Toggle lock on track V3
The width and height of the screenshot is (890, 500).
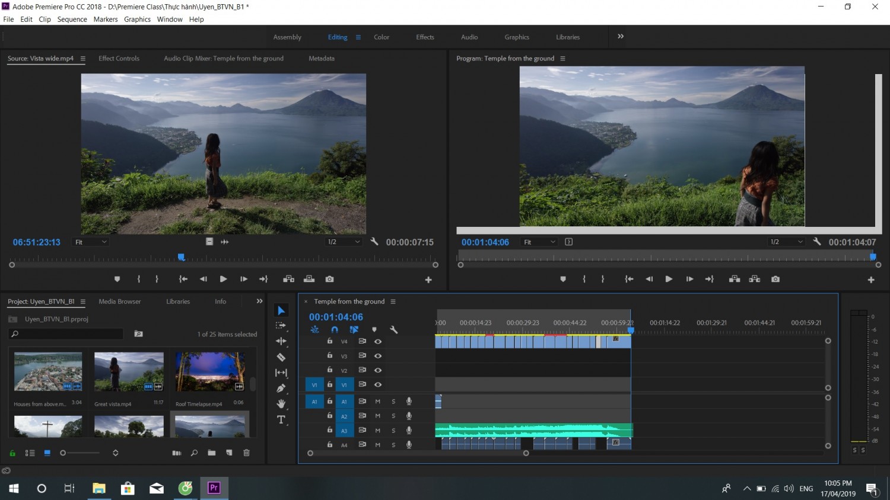[330, 355]
